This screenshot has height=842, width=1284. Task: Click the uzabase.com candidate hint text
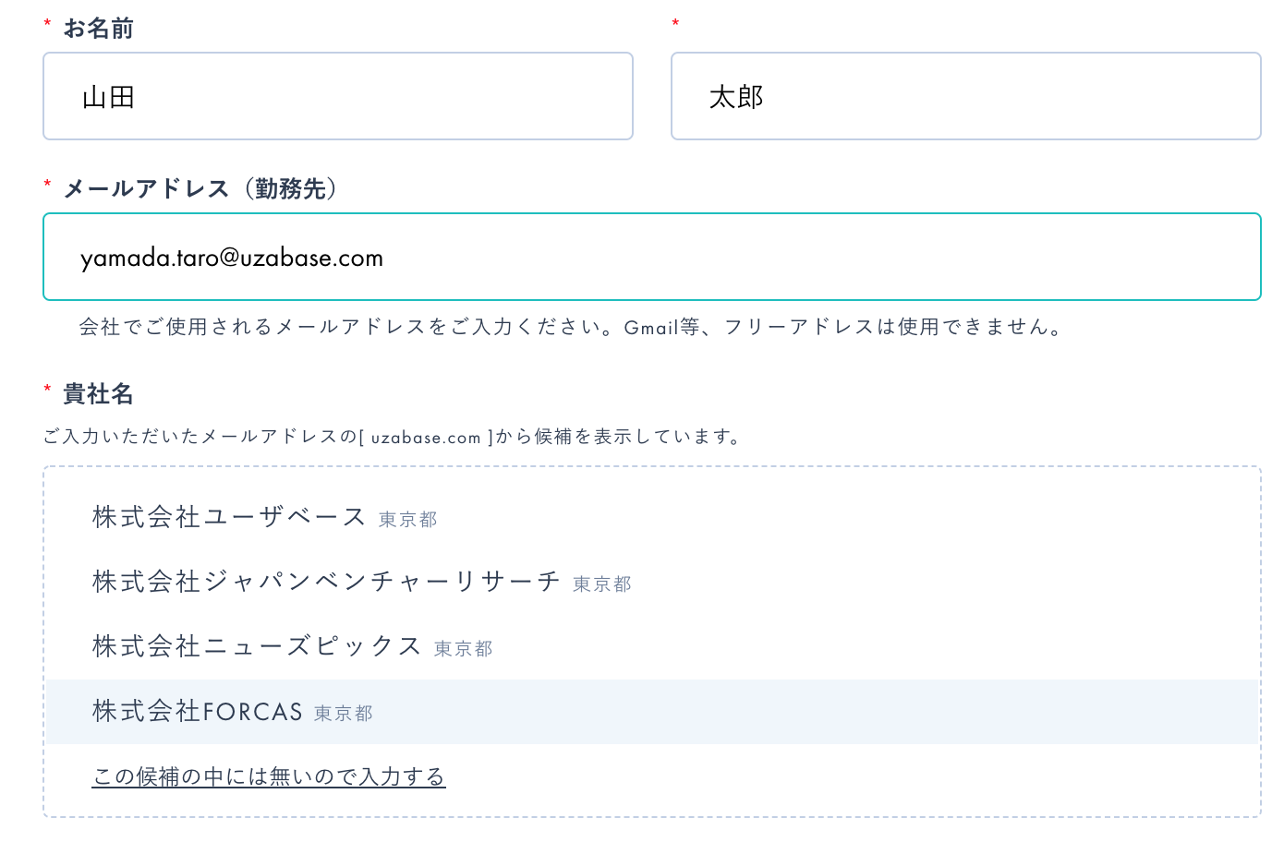393,437
